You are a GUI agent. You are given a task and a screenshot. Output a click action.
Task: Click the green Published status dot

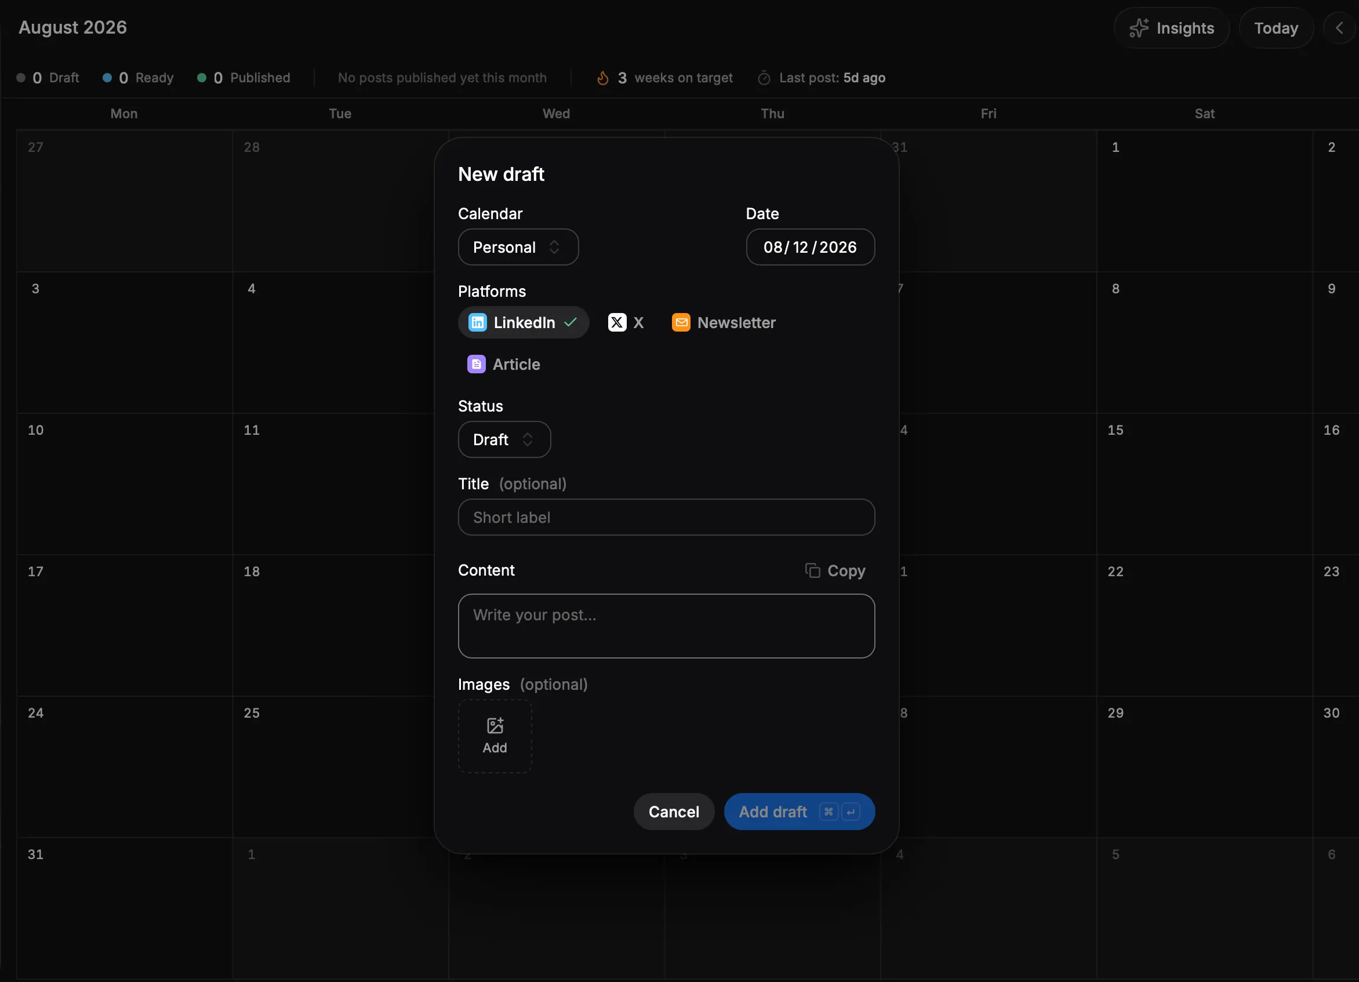(202, 78)
